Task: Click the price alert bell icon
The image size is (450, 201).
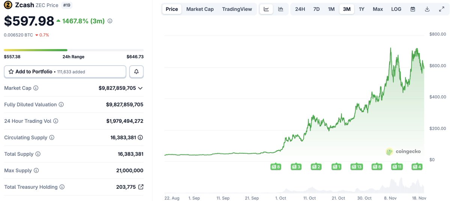Action: [x=136, y=72]
